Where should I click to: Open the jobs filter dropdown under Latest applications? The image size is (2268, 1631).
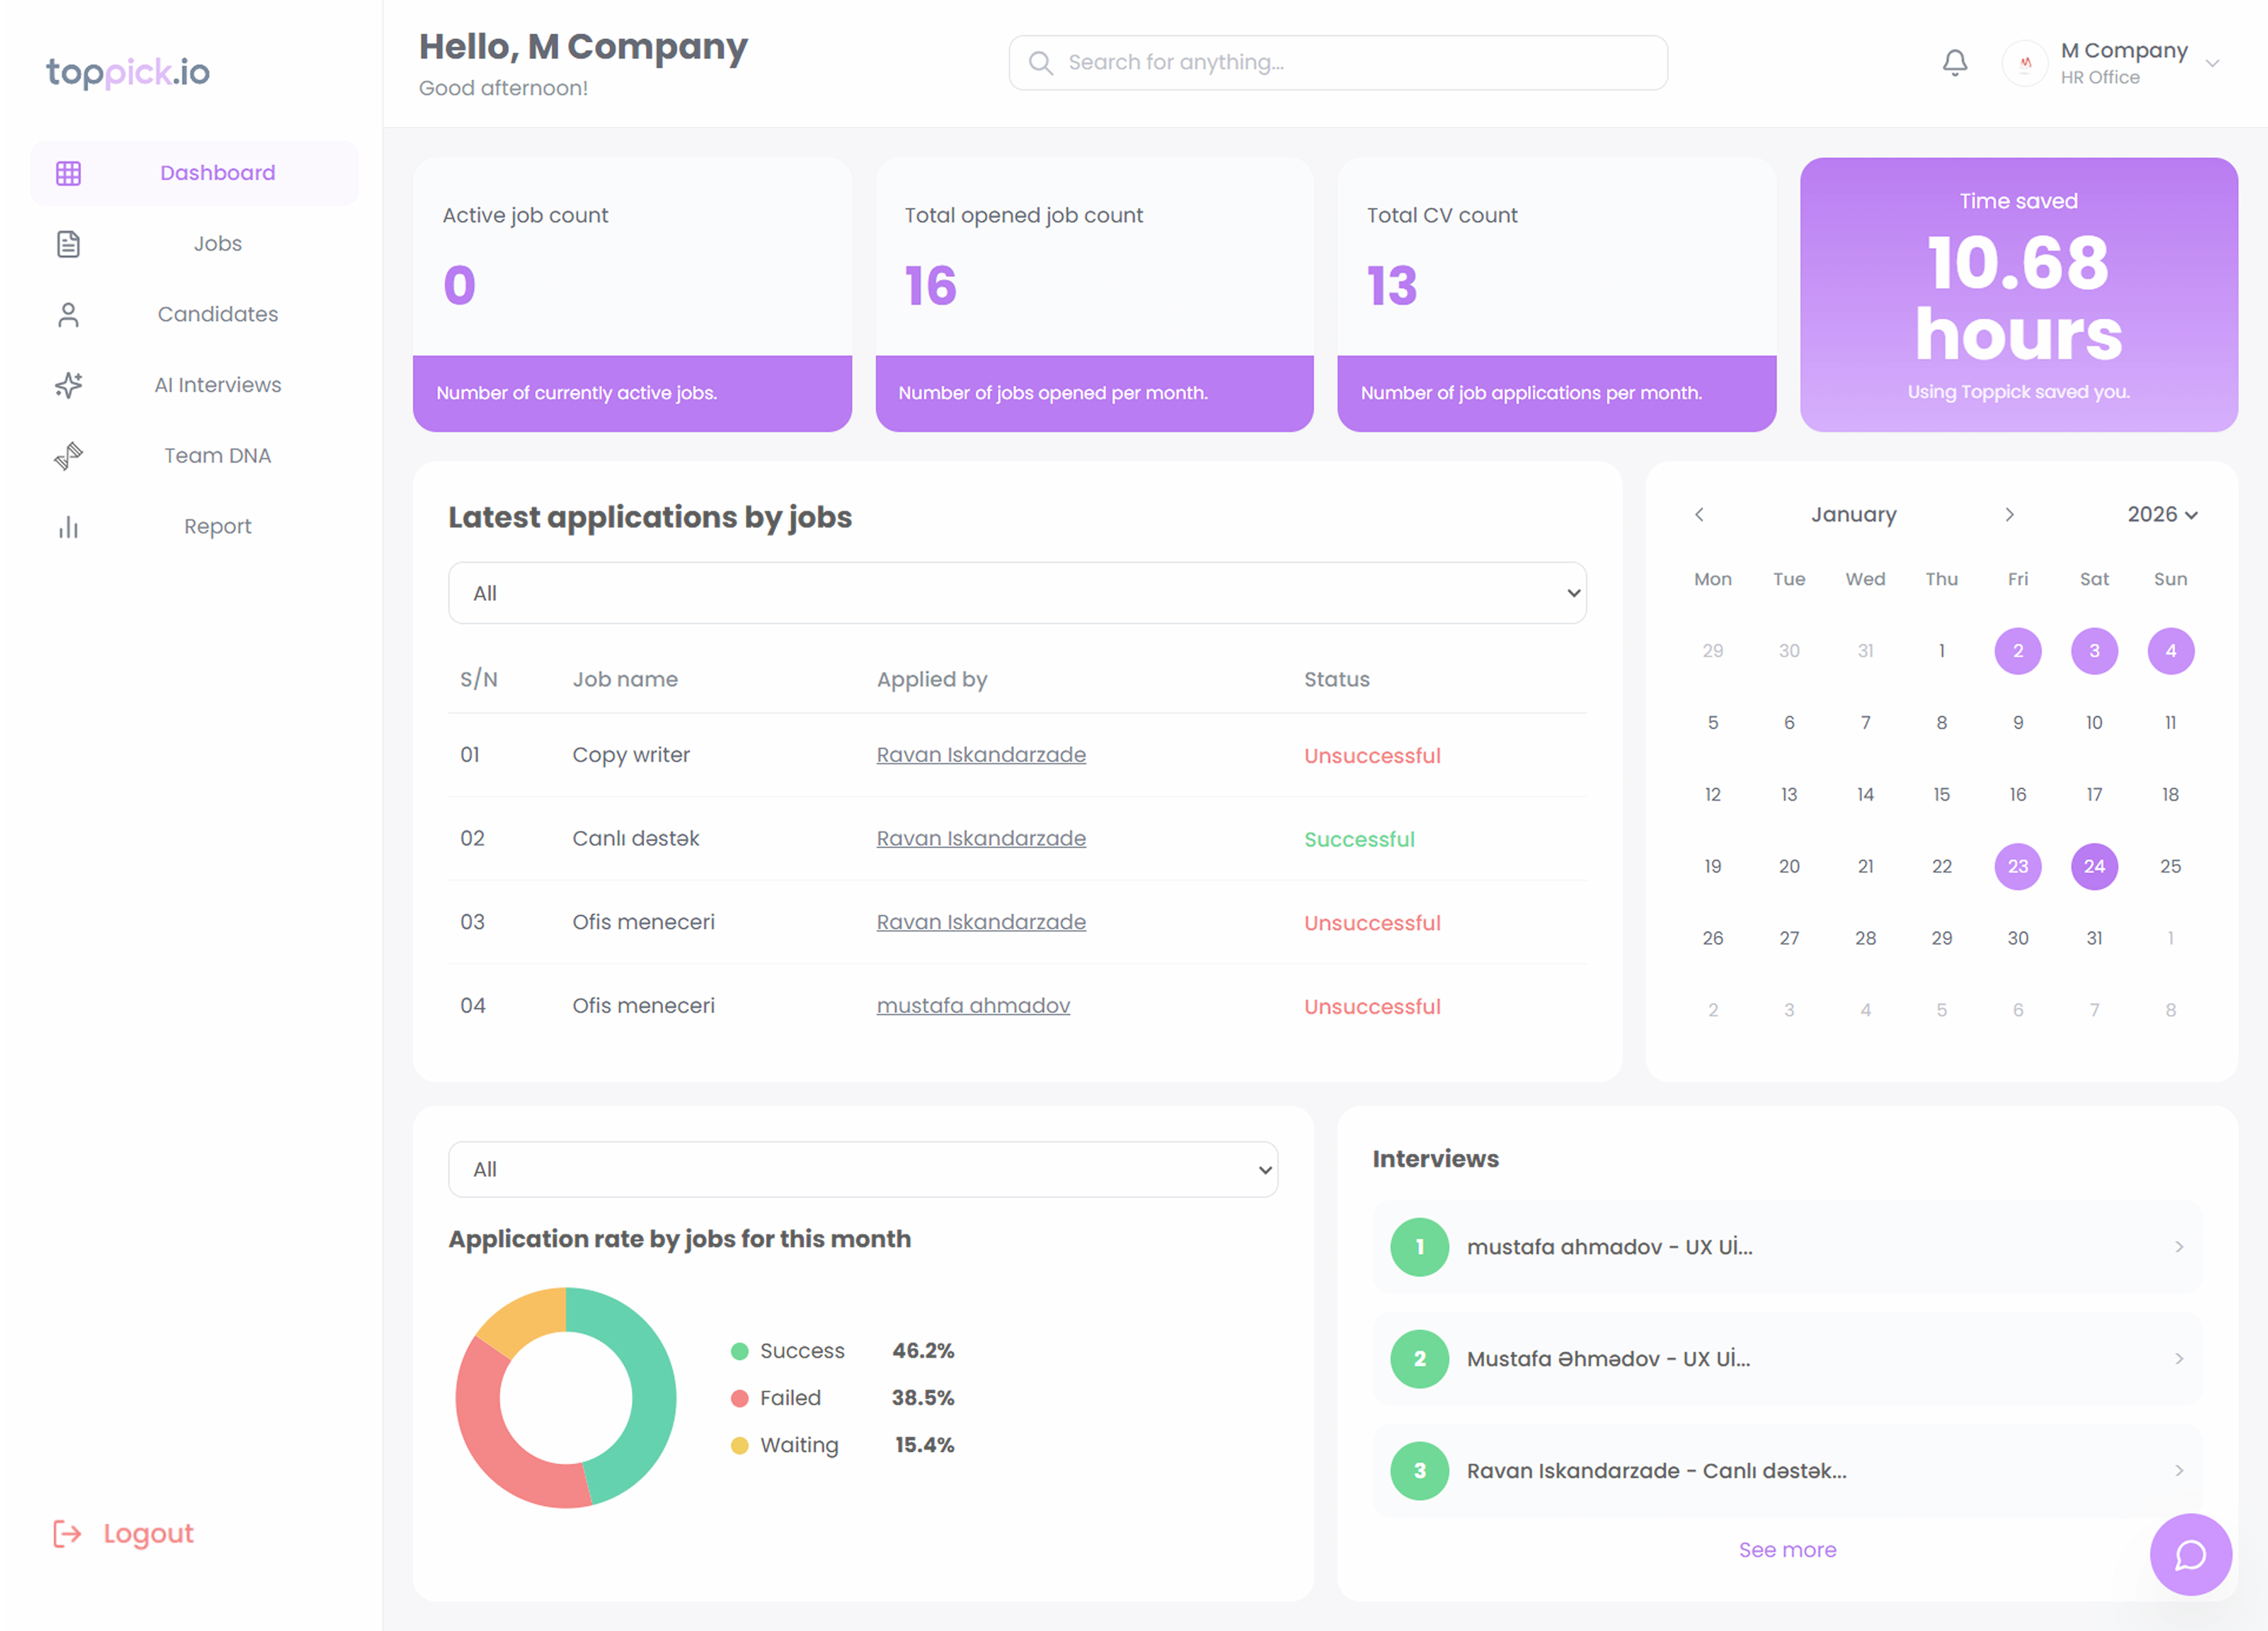1017,592
